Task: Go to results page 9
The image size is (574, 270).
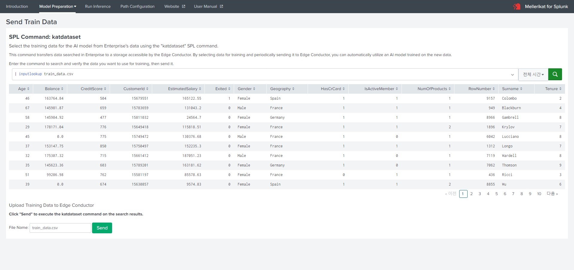Action: [530, 194]
